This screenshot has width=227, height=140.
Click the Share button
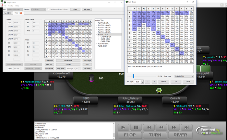click(75, 9)
